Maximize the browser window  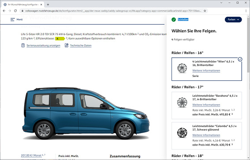[238, 3]
